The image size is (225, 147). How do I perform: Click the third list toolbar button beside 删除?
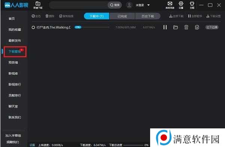(66, 16)
